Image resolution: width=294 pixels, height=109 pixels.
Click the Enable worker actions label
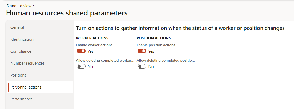click(94, 45)
